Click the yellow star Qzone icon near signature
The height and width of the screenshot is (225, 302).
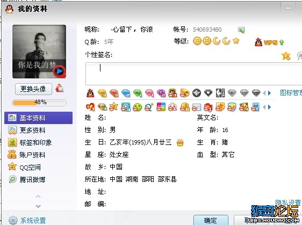[286, 56]
